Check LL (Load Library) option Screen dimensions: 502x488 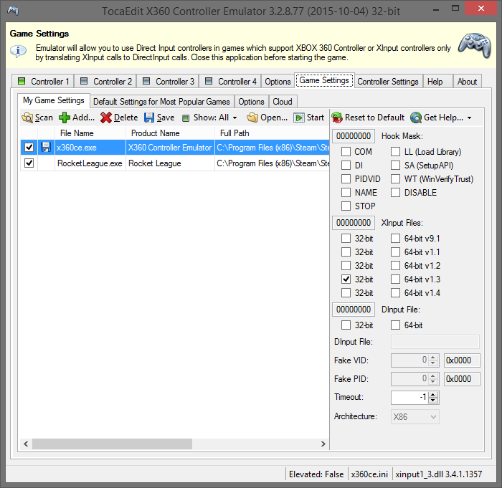395,152
